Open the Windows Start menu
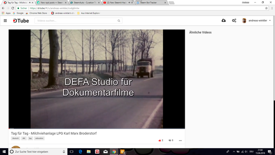The image size is (275, 155). click(x=4, y=152)
